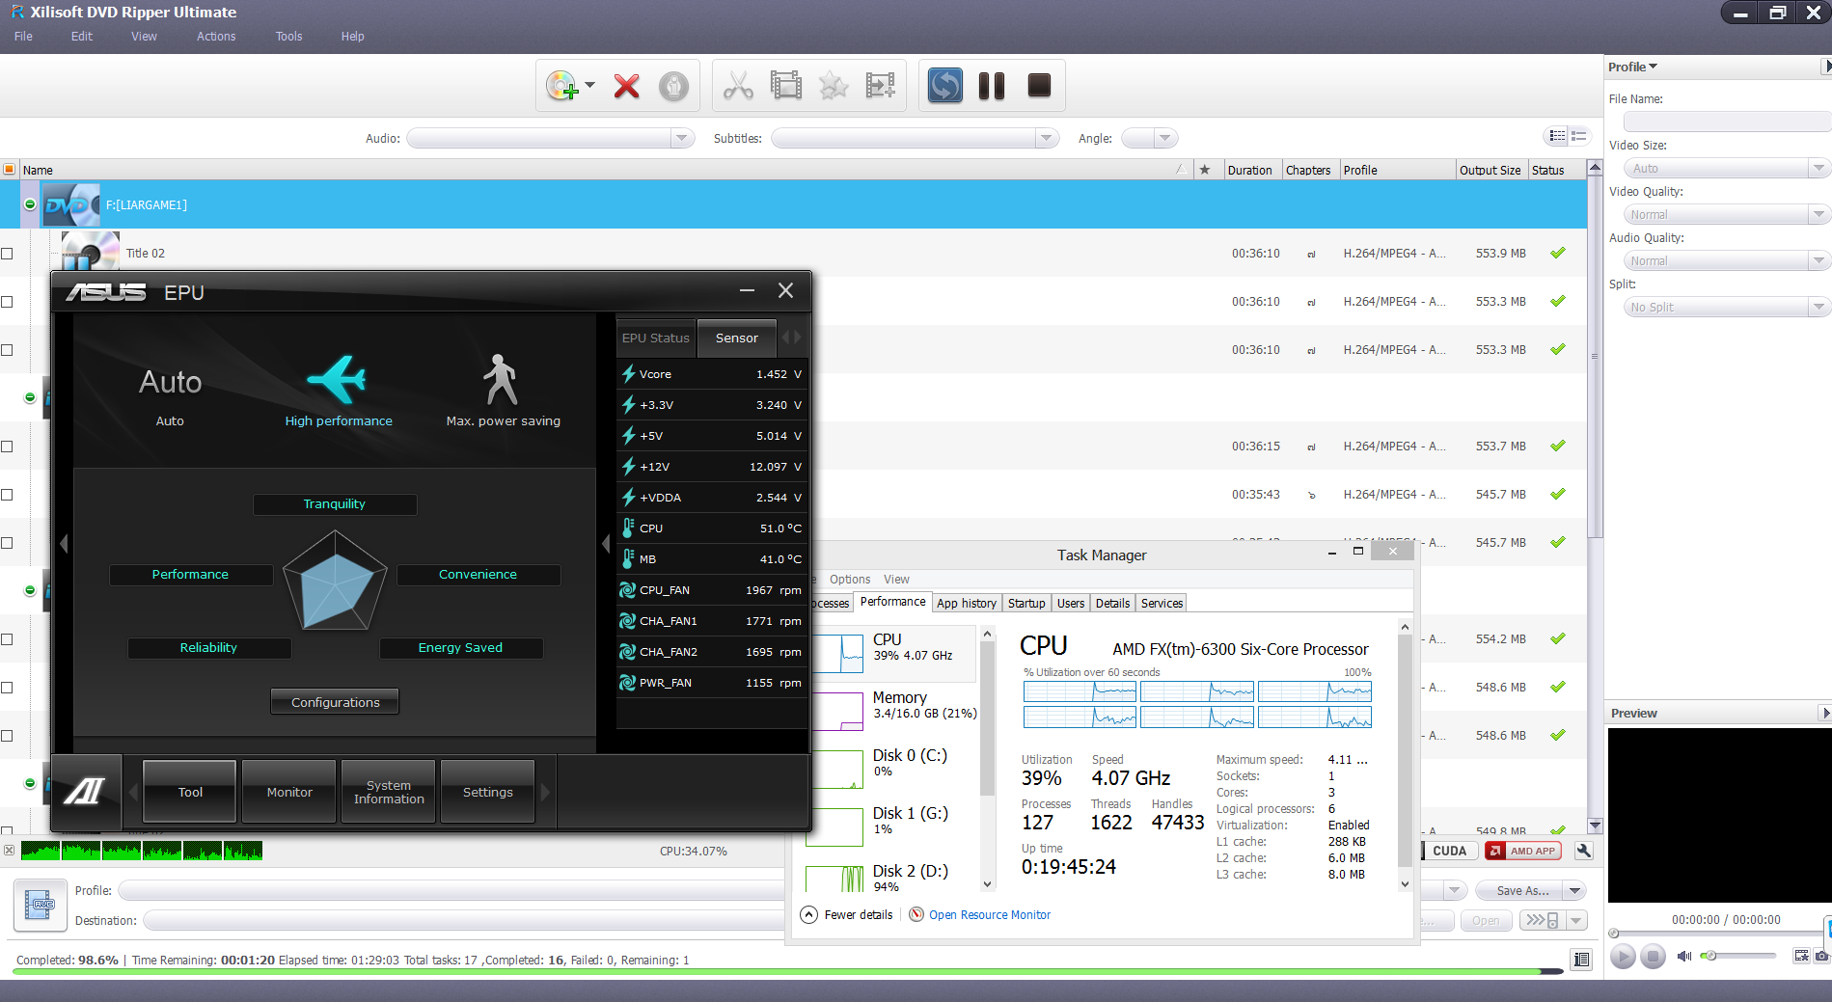Click the preview snapshot camera icon
This screenshot has width=1832, height=1002.
[x=1821, y=956]
